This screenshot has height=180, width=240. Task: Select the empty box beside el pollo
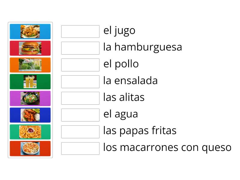80,64
